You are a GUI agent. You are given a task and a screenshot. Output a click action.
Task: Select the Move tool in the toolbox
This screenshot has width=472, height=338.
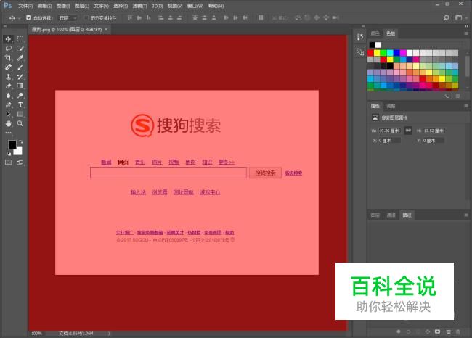[8, 39]
